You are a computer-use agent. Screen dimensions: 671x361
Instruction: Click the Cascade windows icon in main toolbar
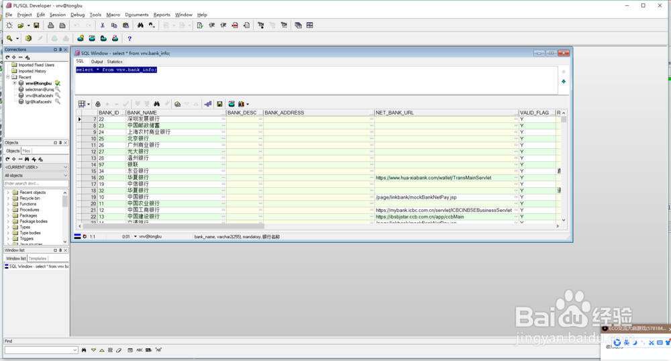(x=299, y=25)
